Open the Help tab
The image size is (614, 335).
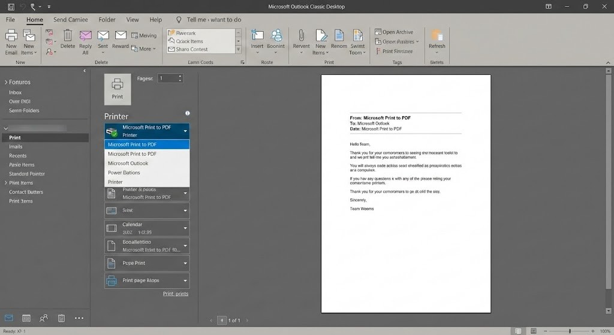pyautogui.click(x=155, y=20)
